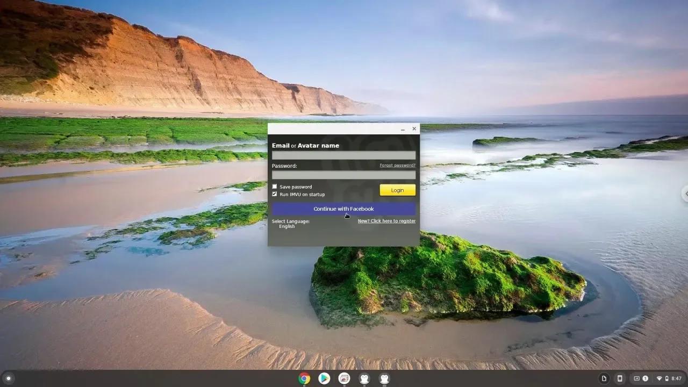688x387 pixels.
Task: Click the document icon near the tray
Action: [604, 379]
